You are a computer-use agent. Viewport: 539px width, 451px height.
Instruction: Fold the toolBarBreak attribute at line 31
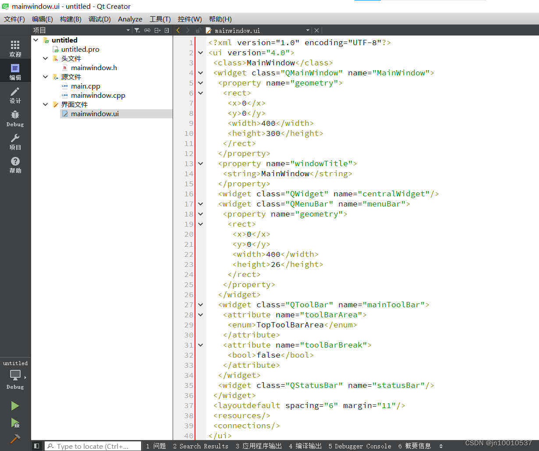(201, 345)
